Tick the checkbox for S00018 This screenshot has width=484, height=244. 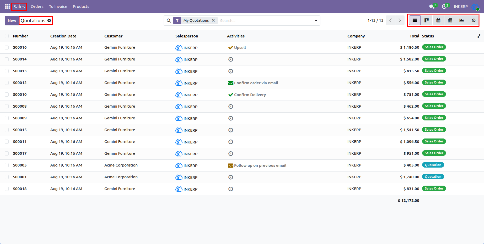click(x=7, y=189)
